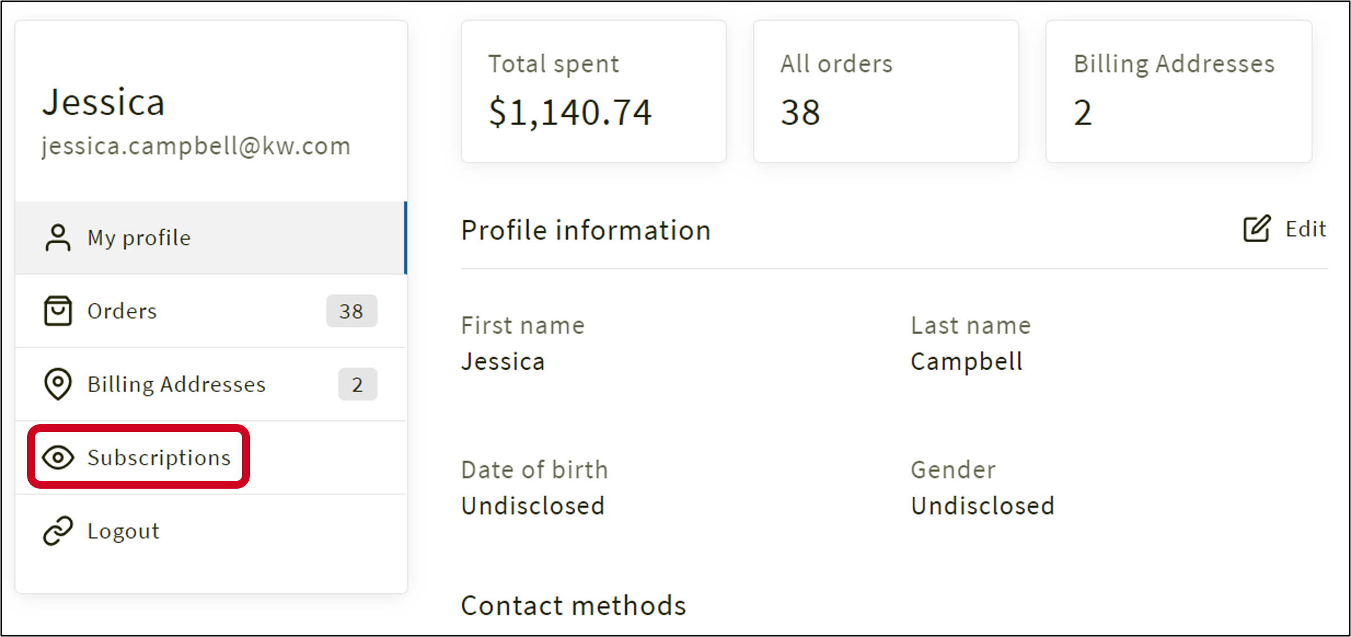Click the shopping bag icon for Orders

coord(58,311)
